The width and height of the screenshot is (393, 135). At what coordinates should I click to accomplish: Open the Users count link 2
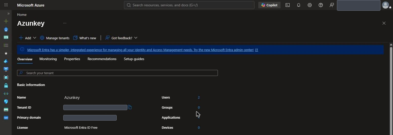199,98
